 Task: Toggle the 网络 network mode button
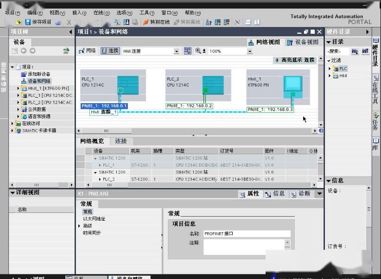point(88,51)
